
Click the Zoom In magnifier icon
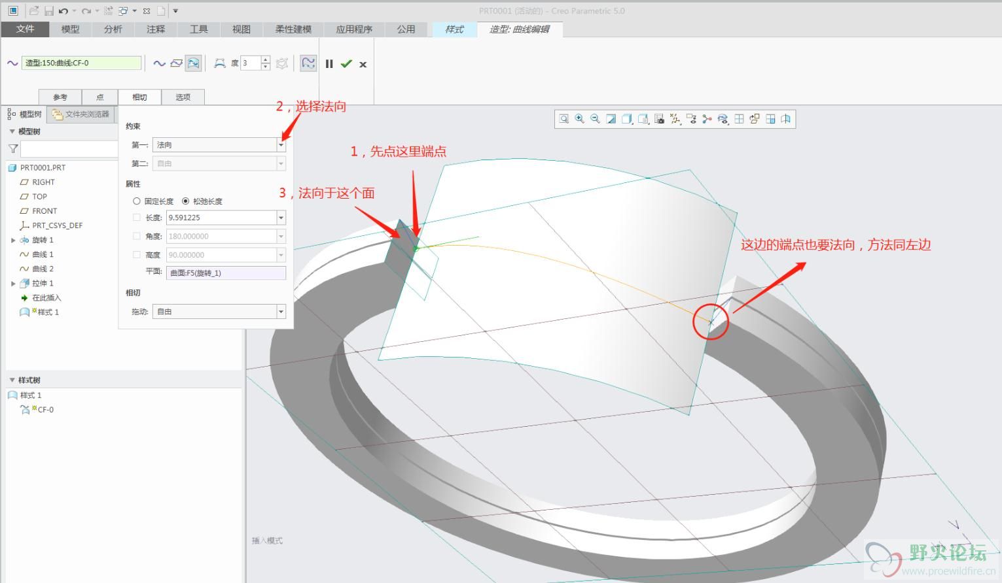(x=579, y=119)
